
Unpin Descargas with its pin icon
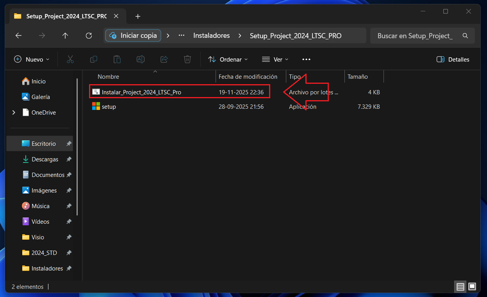tap(69, 159)
